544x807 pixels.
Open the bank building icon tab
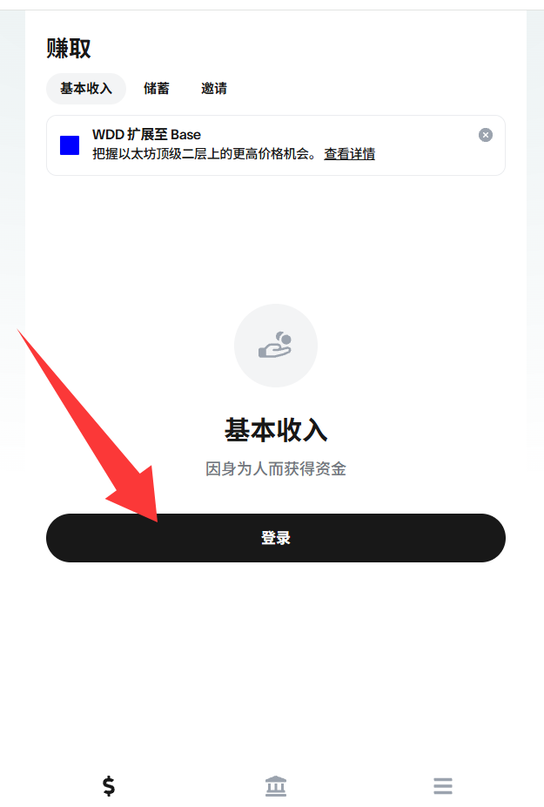pyautogui.click(x=276, y=786)
